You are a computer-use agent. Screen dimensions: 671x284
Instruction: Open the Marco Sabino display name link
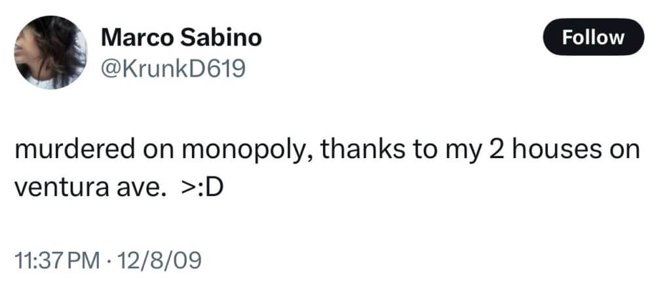181,38
